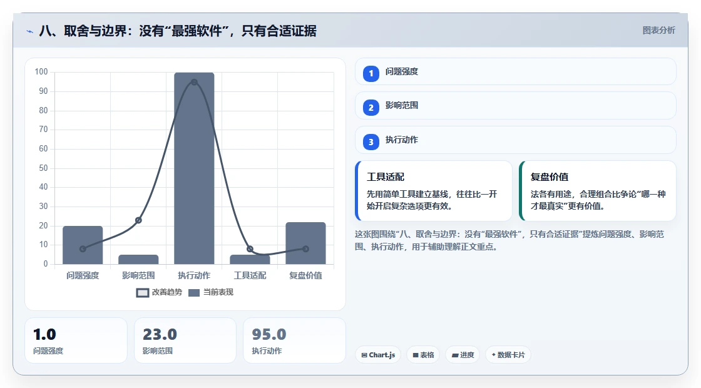This screenshot has width=701, height=388.
Task: Click the text 先用简单工具建立基线
Action: [407, 195]
